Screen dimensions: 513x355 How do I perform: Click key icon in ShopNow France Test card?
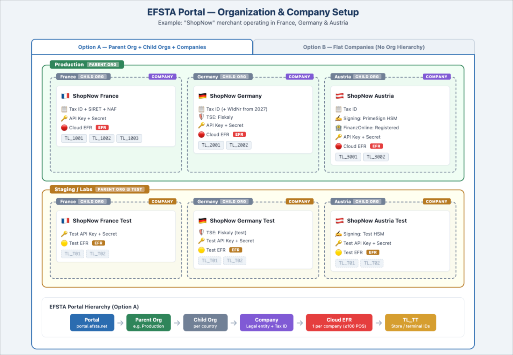(64, 234)
